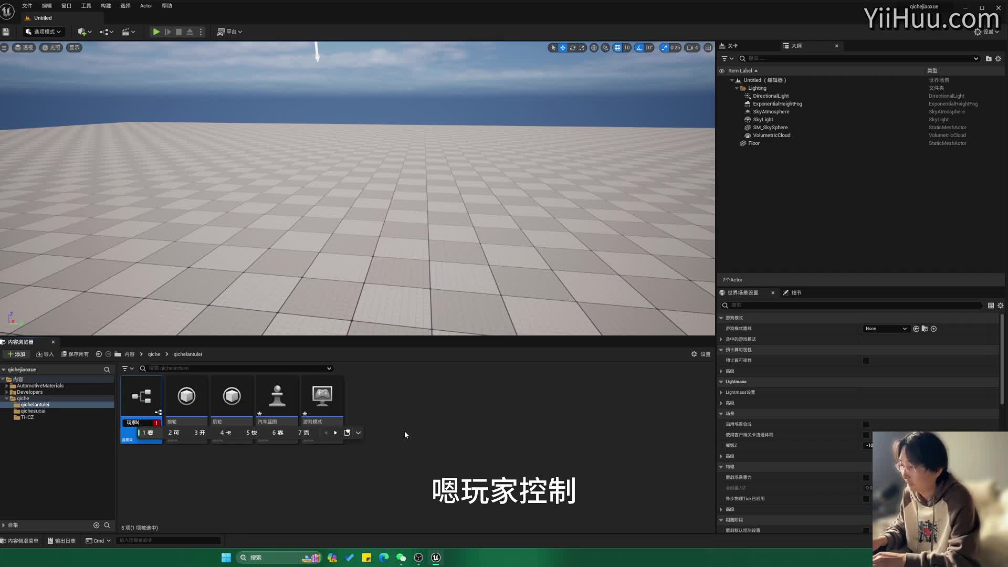1008x567 pixels.
Task: Click the content browser search field
Action: (x=236, y=369)
